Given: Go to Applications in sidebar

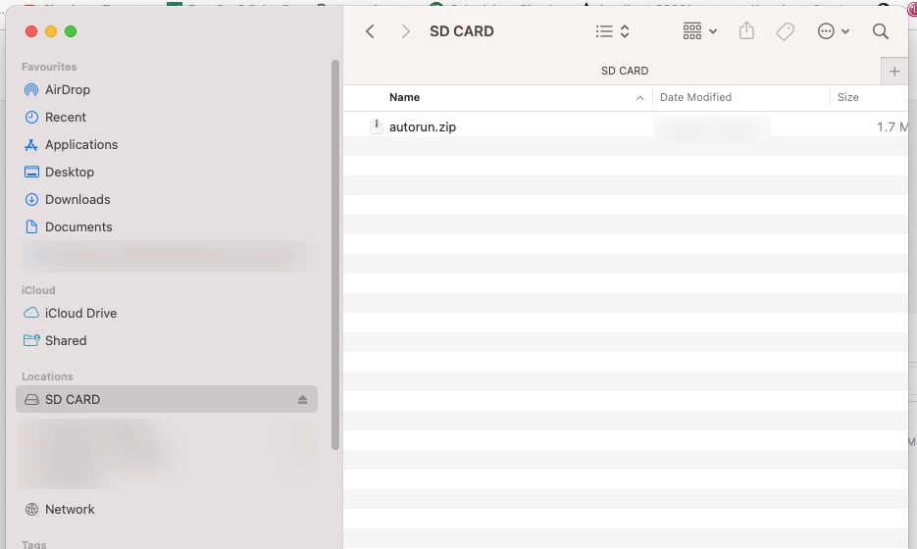Looking at the screenshot, I should coord(80,144).
